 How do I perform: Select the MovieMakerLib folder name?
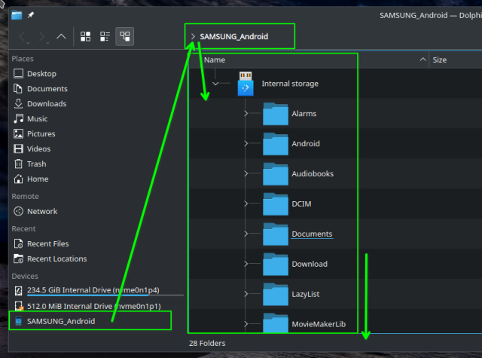319,324
